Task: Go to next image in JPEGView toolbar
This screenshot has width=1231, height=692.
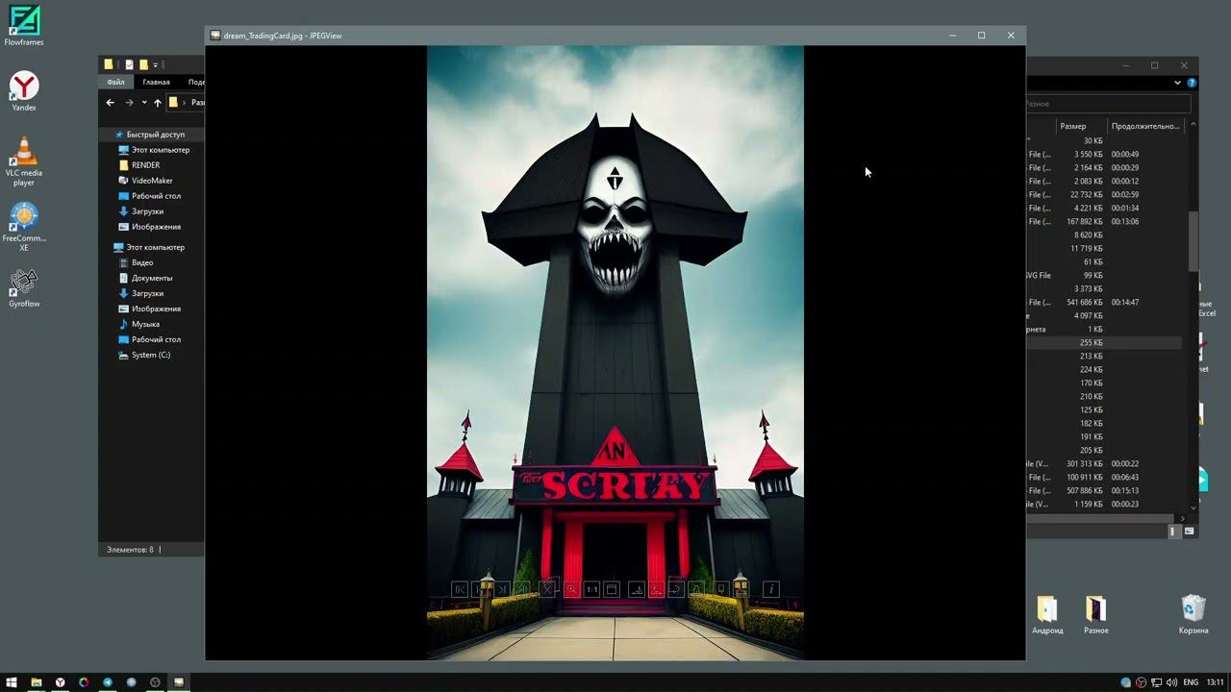Action: pyautogui.click(x=500, y=589)
